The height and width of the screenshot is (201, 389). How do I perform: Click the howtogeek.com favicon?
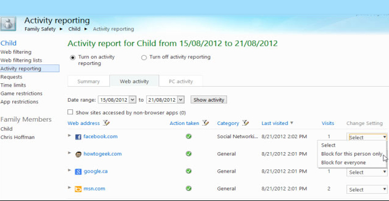[x=78, y=154]
